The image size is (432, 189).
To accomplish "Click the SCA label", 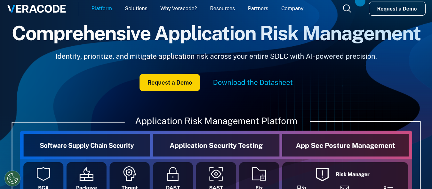I will (x=44, y=187).
